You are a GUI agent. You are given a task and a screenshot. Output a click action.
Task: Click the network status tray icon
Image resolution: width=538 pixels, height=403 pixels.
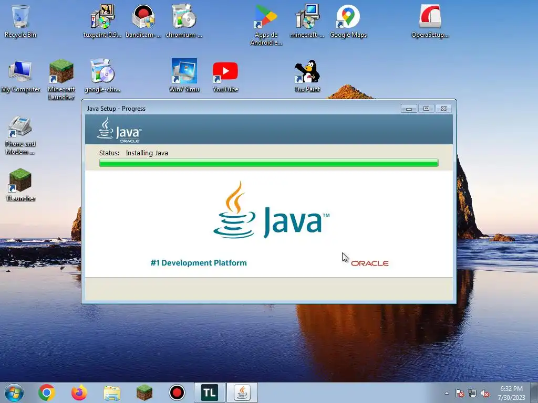click(x=472, y=393)
